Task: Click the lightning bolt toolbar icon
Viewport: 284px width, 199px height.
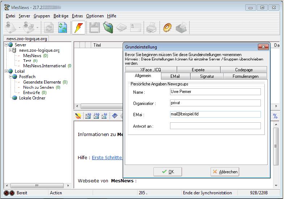Action: pos(79,28)
